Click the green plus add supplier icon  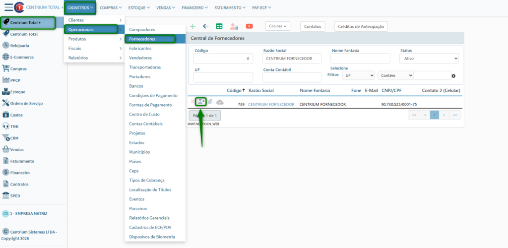192,26
